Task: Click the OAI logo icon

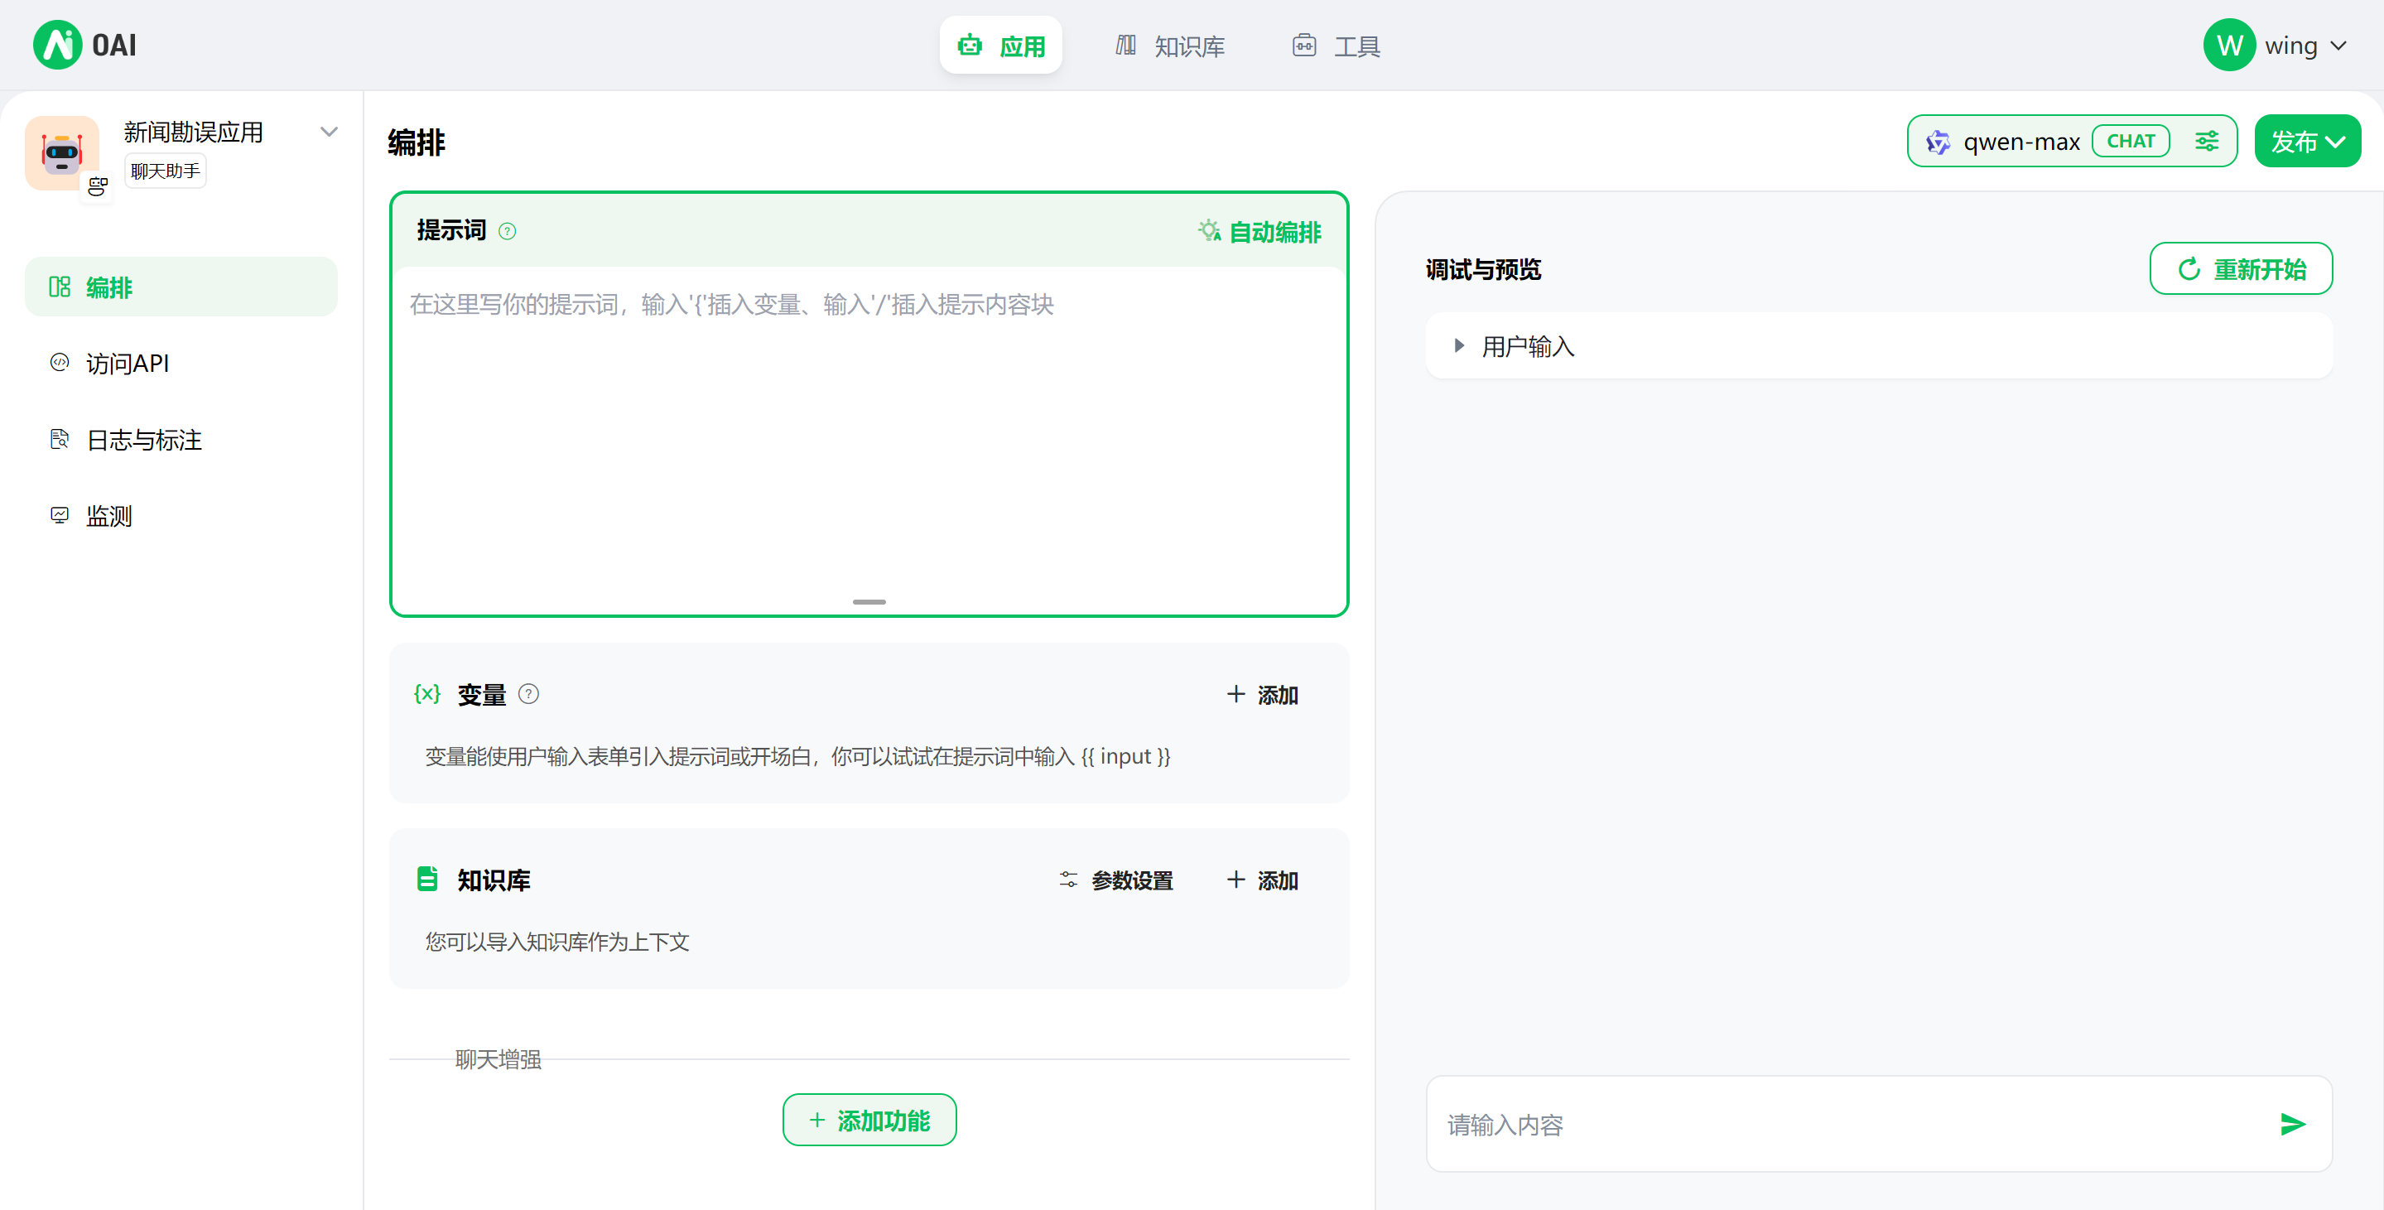Action: coord(57,45)
